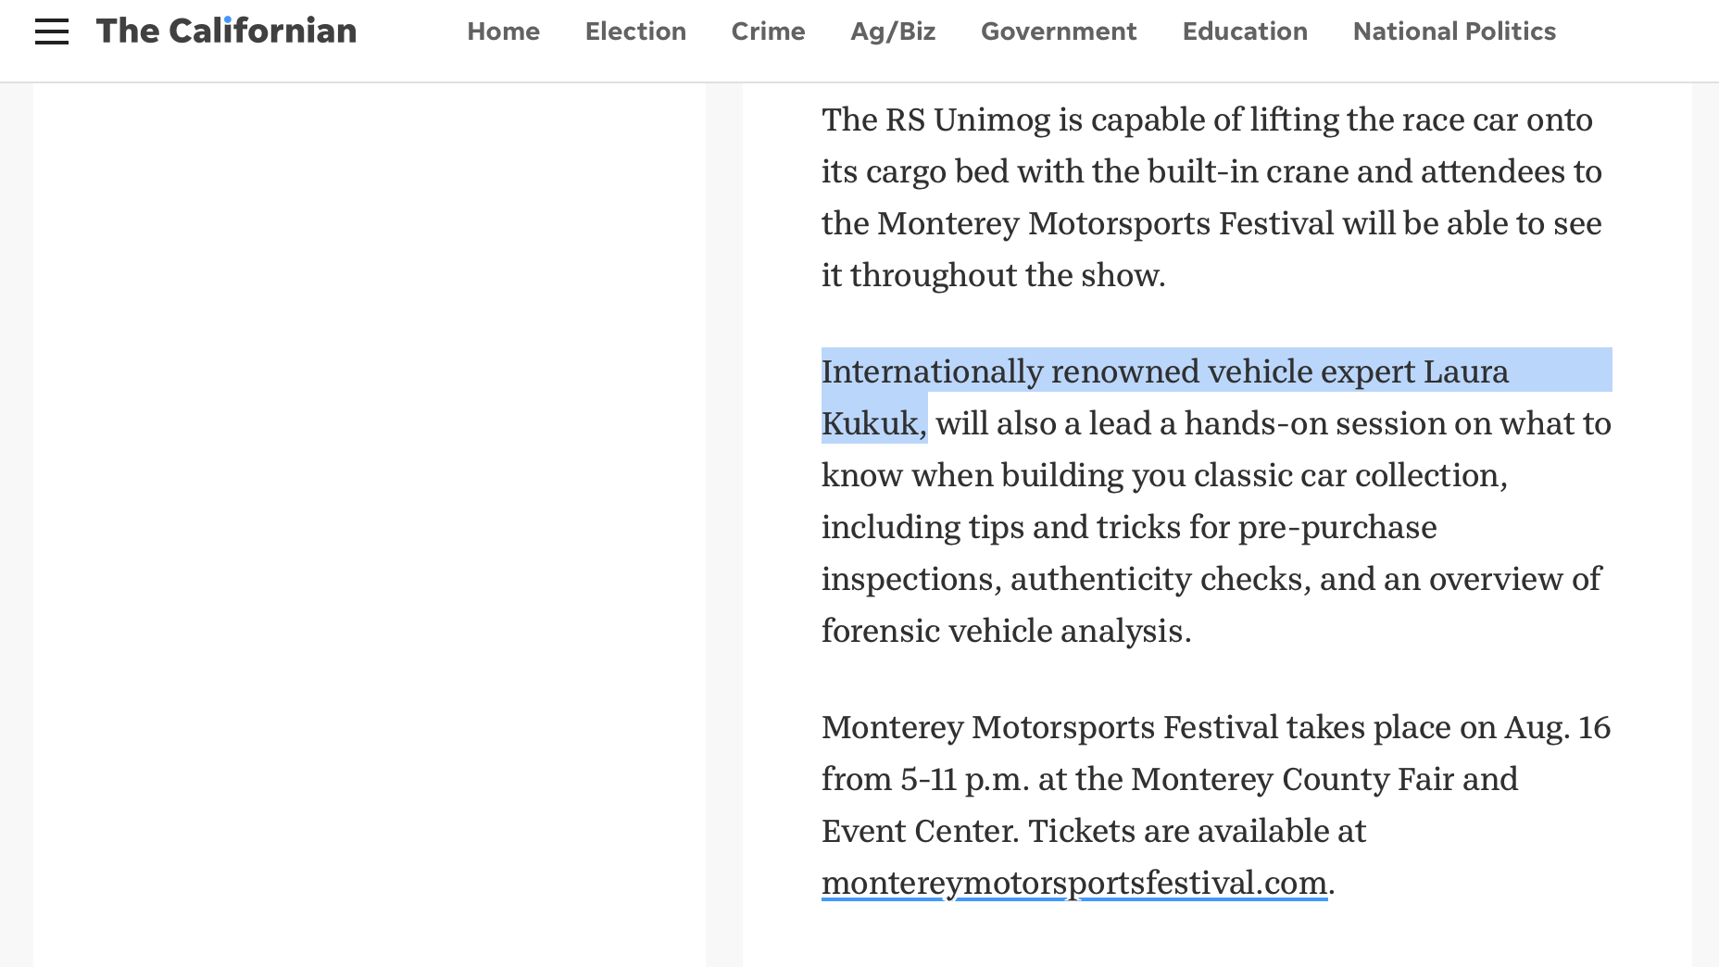Go to the Home section

[503, 31]
